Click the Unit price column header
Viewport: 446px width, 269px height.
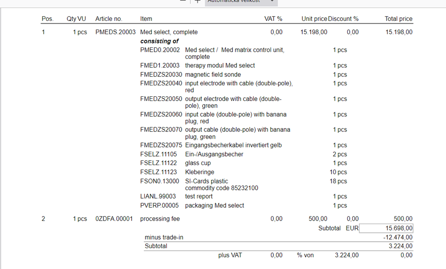point(314,19)
